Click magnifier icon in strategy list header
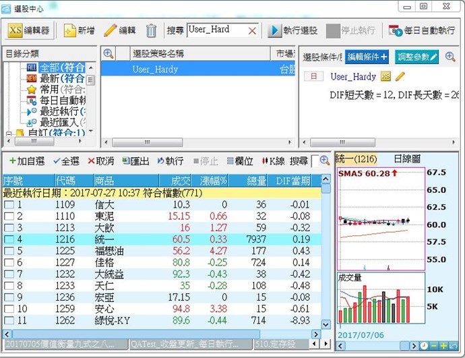This screenshot has height=358, width=465. coord(108,54)
